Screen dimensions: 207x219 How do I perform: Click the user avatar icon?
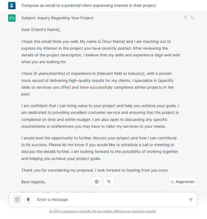coord(12,5)
